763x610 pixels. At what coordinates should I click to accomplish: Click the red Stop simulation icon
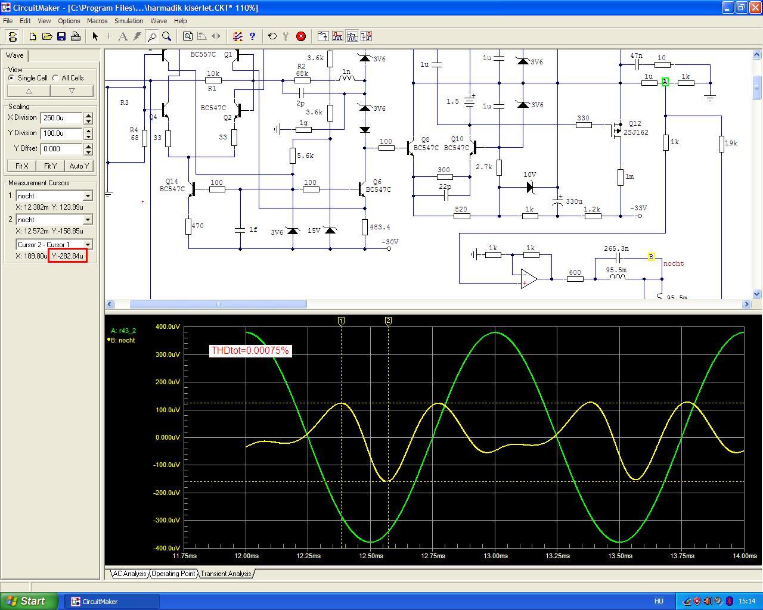pyautogui.click(x=301, y=36)
